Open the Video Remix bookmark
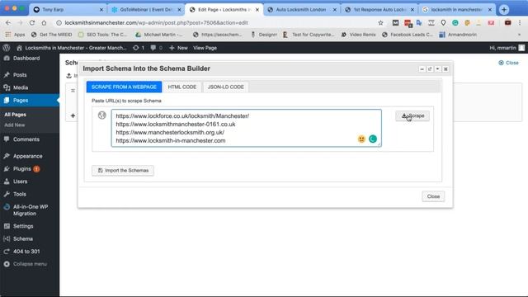This screenshot has width=528, height=297. pyautogui.click(x=358, y=35)
